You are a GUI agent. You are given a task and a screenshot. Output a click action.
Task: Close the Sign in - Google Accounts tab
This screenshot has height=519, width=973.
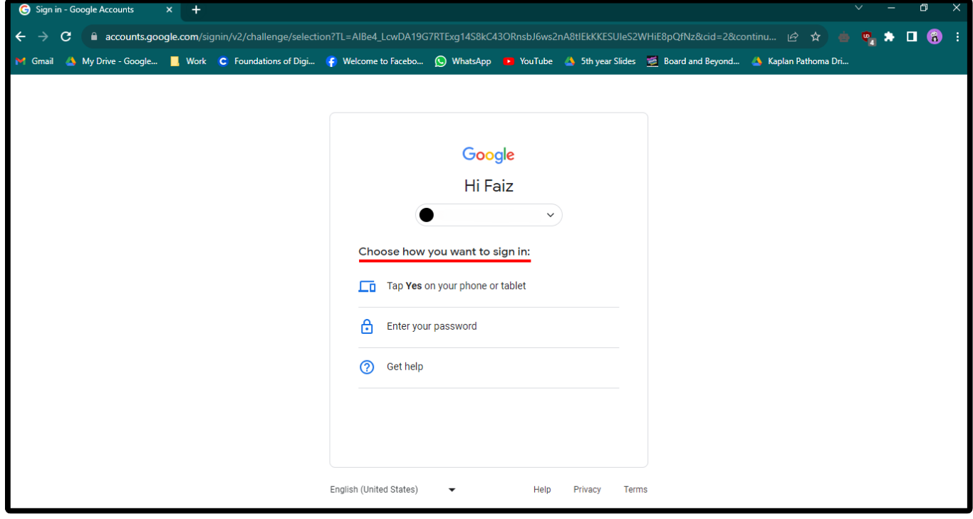tap(169, 10)
